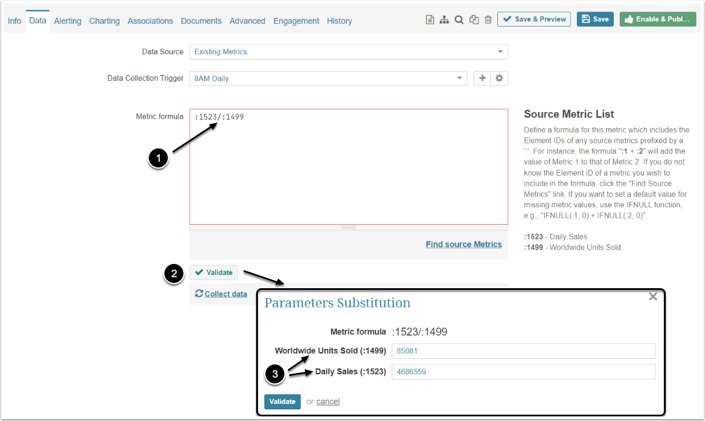The height and width of the screenshot is (421, 705).
Task: Click the Source Metric List heading
Action: click(x=569, y=114)
